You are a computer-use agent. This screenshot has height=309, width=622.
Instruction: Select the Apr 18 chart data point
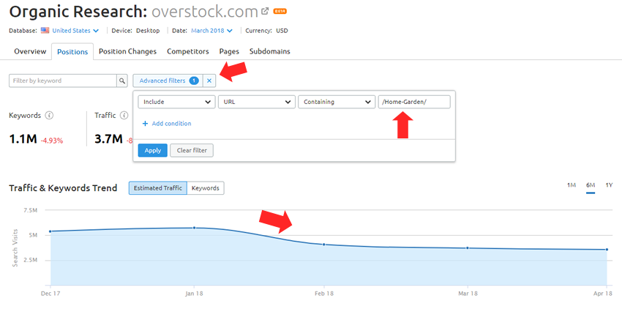(x=607, y=250)
